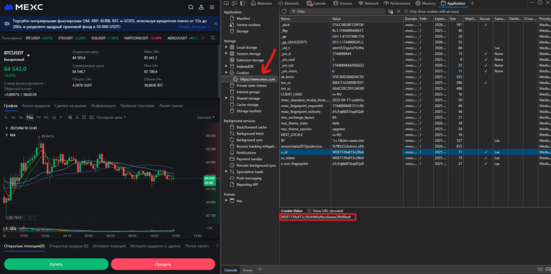This screenshot has height=274, width=551.
Task: Click the candlestick chart type icon
Action: point(70,117)
